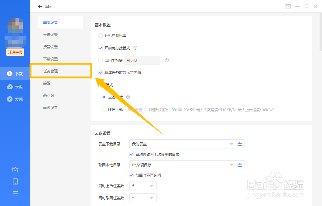This screenshot has width=322, height=206.
Task: Select the 限速下载 radio option
Action: click(104, 109)
